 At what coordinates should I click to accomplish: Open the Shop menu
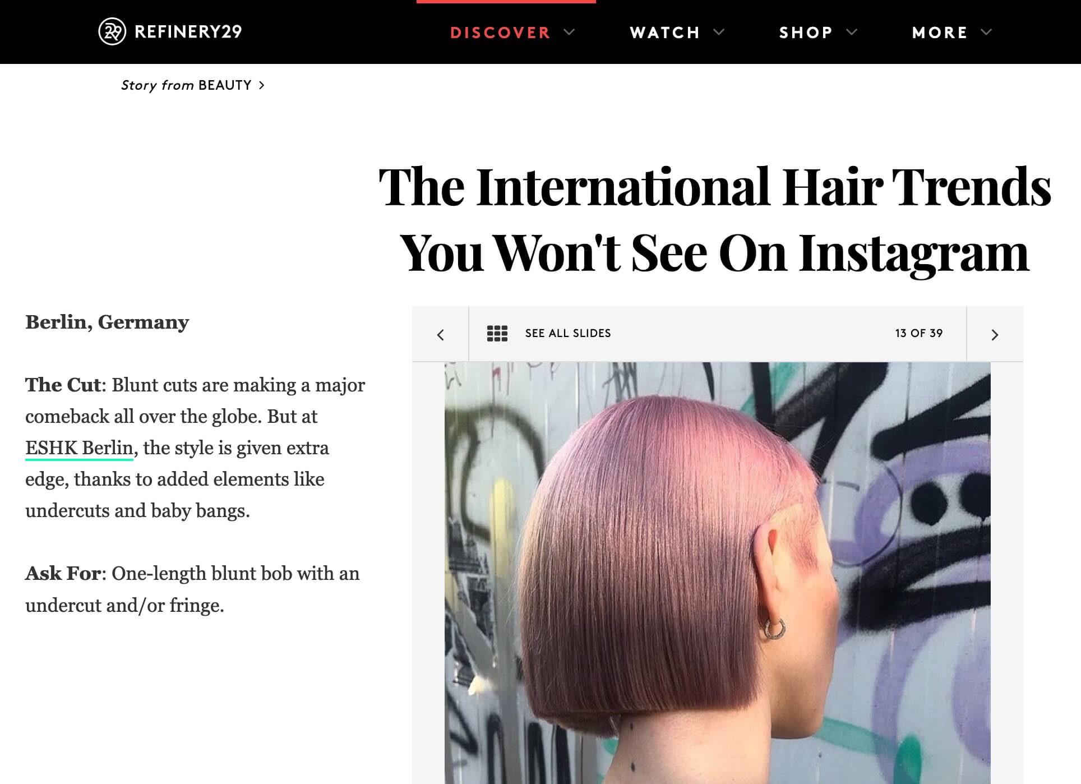click(x=806, y=33)
